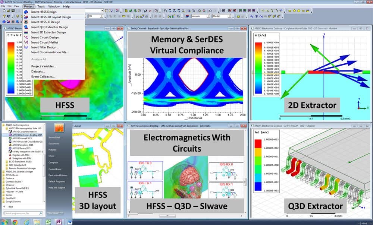Open Help and Support link
This screenshot has height=225, width=373.
57,188
